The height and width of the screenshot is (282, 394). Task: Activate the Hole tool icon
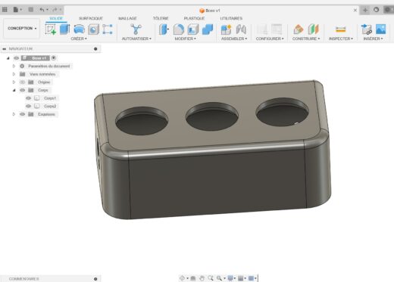93,29
